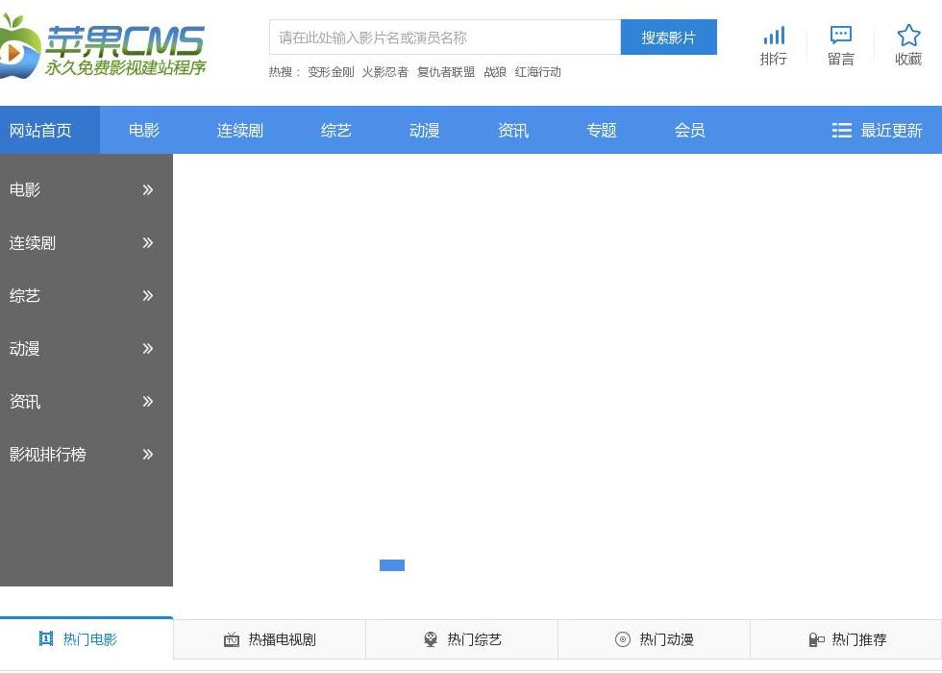
Task: Click hot search term 火影忍者
Action: [385, 72]
